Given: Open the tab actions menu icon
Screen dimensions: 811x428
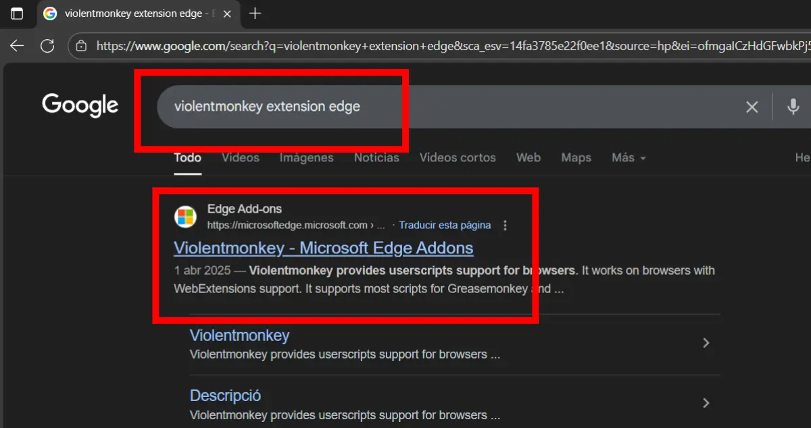Looking at the screenshot, I should point(17,14).
